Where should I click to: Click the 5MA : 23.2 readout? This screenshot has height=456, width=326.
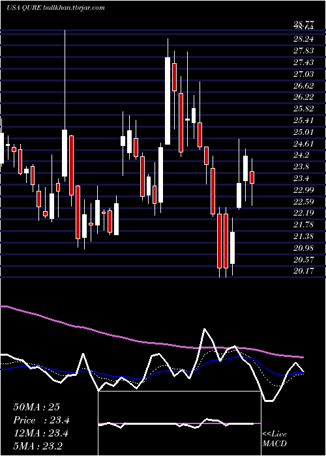(38, 446)
